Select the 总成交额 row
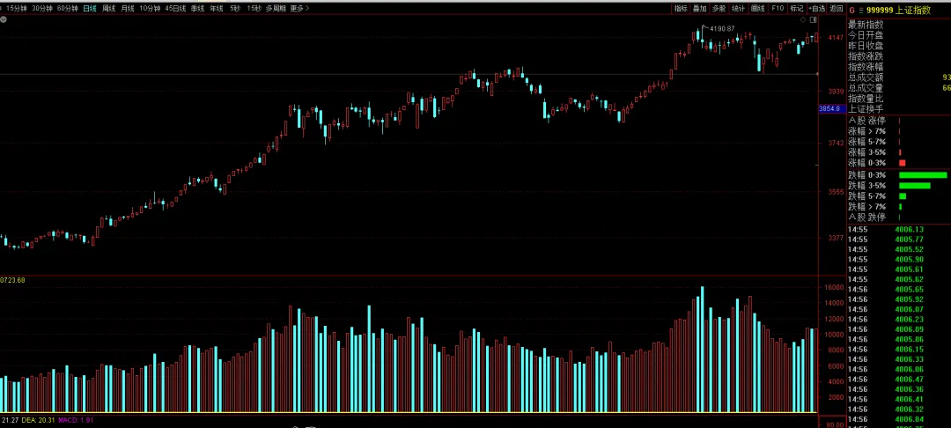The image size is (951, 428). click(898, 77)
